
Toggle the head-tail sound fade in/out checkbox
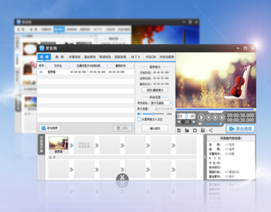click(x=139, y=119)
